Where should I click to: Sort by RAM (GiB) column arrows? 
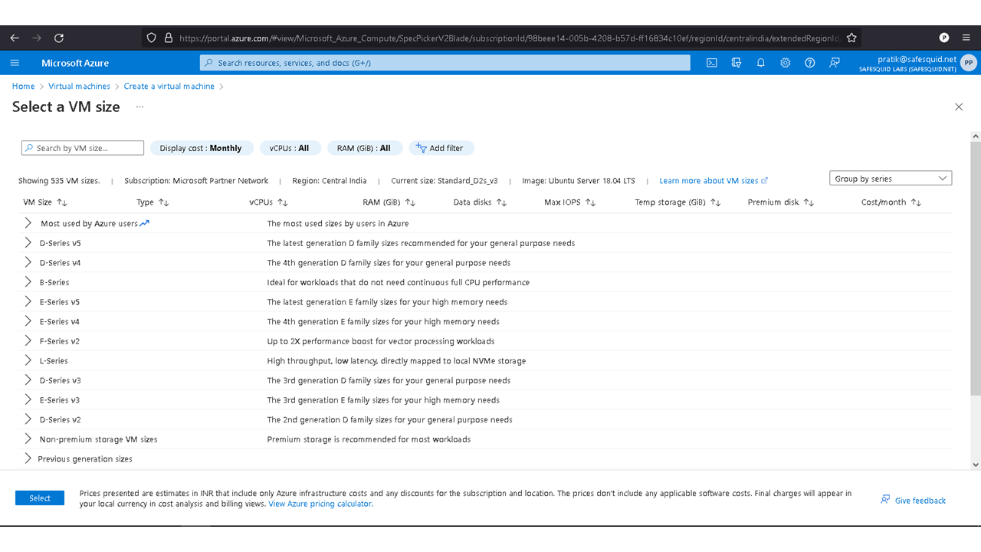click(410, 202)
